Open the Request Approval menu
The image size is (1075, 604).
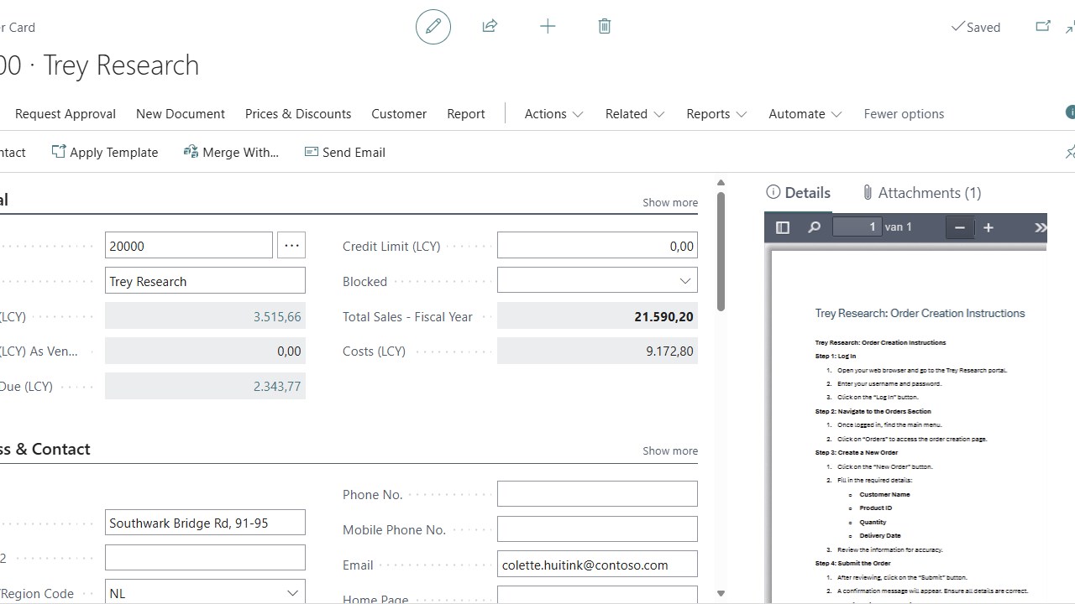coord(66,114)
